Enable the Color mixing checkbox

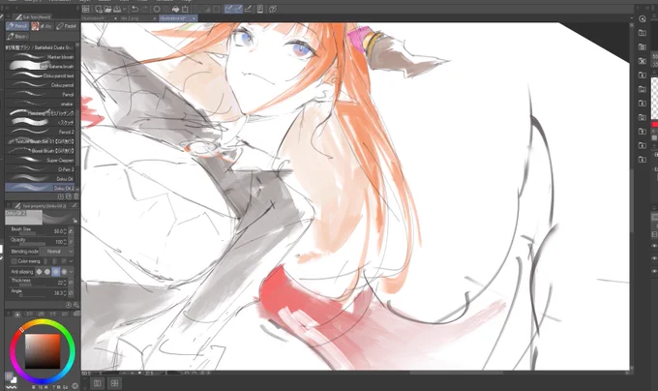point(14,261)
